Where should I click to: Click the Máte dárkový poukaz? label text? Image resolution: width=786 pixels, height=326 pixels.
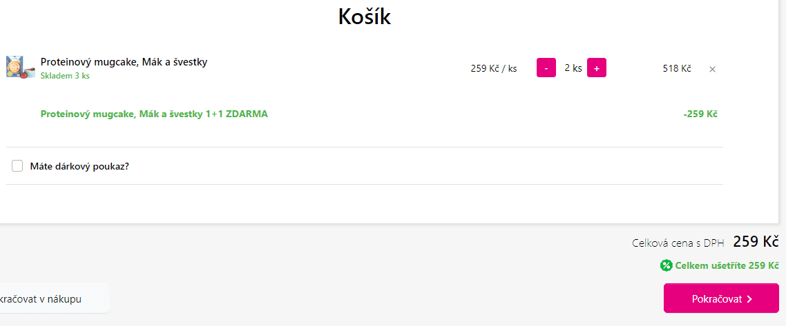(79, 166)
